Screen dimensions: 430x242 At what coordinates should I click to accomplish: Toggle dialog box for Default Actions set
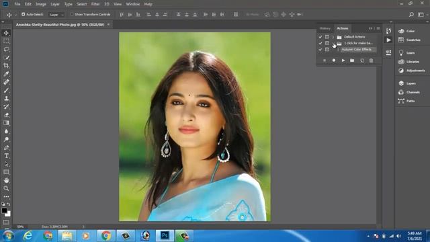point(327,37)
